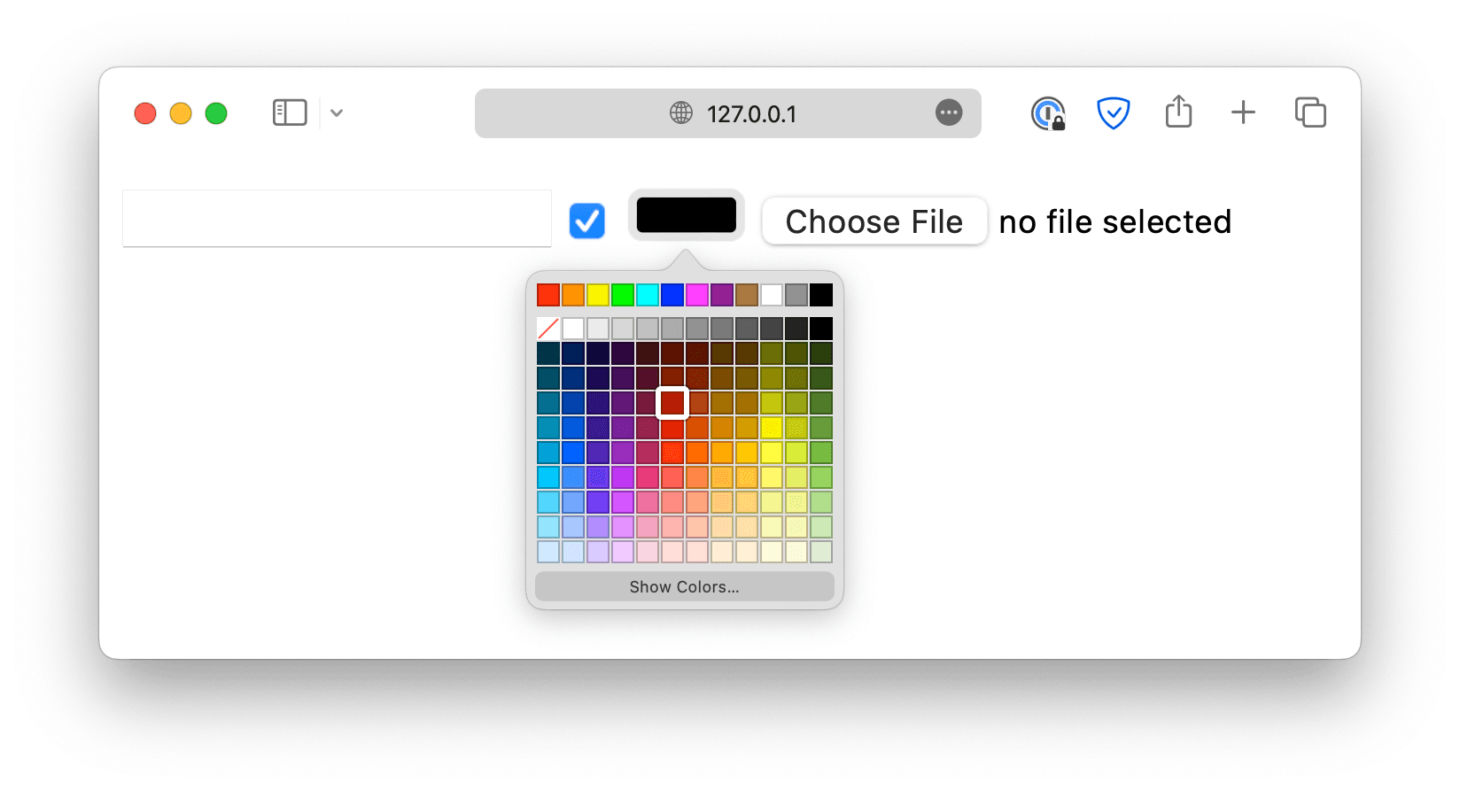
Task: Click the green fullscreen window button
Action: 216,113
